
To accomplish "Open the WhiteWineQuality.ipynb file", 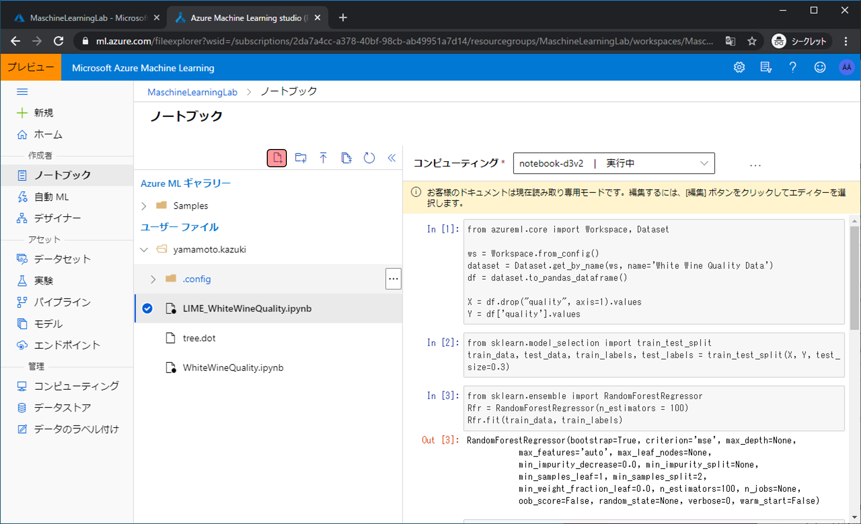I will tap(233, 367).
